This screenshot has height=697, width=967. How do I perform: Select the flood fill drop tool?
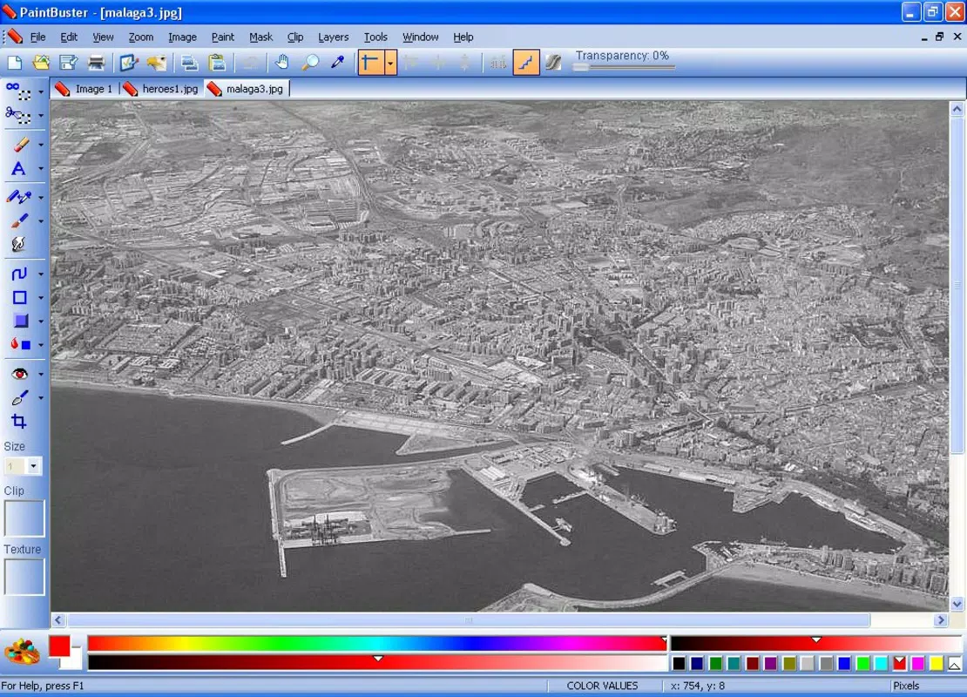[20, 344]
